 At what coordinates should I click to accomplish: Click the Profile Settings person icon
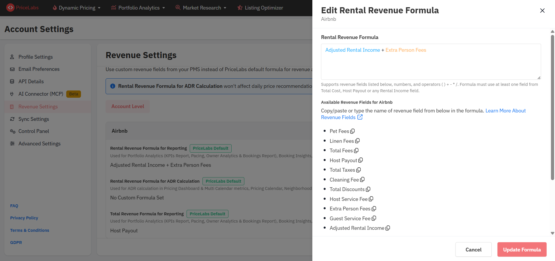(12, 57)
